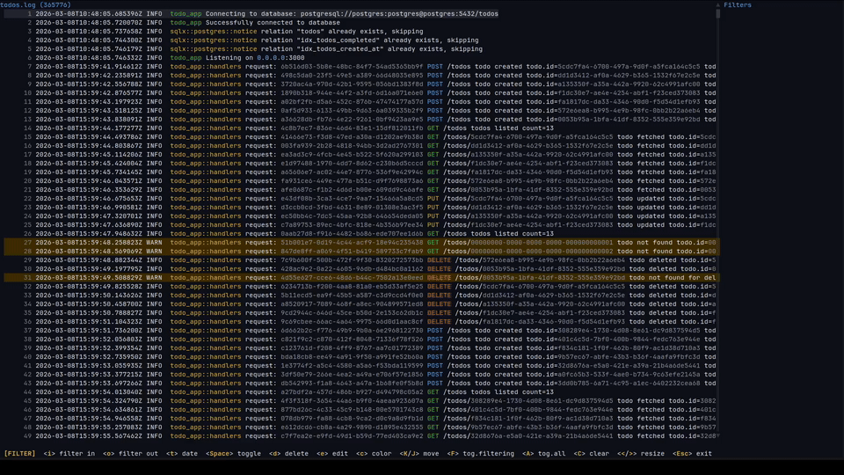Select the first highlighted WARN line 27

point(352,243)
